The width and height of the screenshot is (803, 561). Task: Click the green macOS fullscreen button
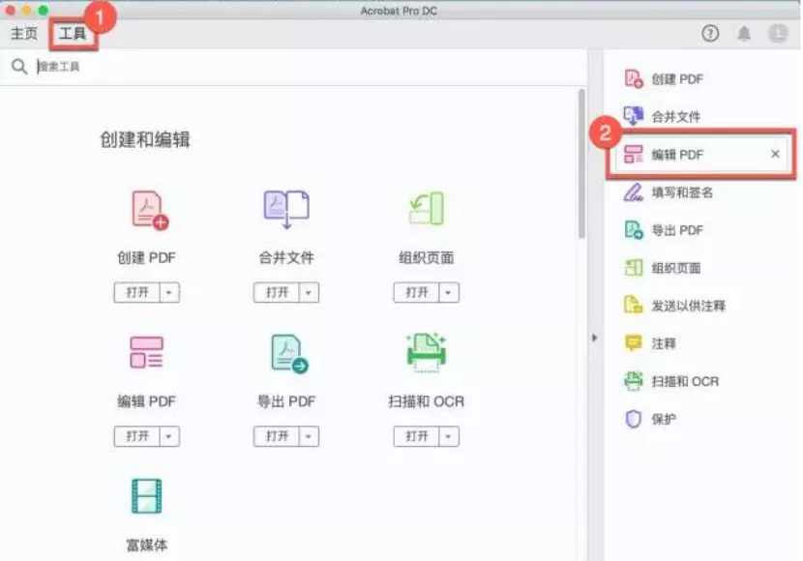pyautogui.click(x=44, y=11)
